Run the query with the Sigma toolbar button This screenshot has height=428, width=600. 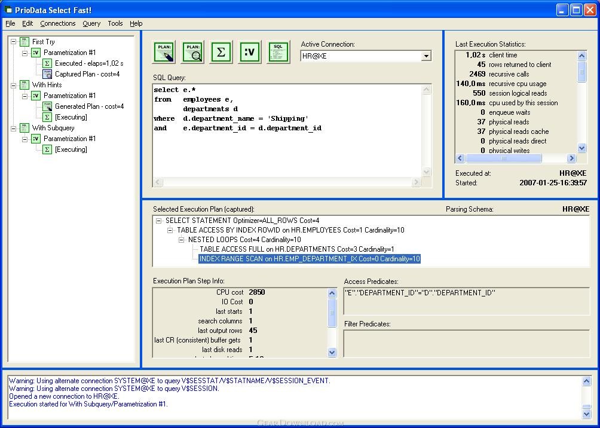pyautogui.click(x=221, y=52)
